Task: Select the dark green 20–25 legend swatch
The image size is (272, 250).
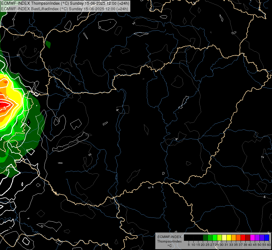Action: point(205,237)
